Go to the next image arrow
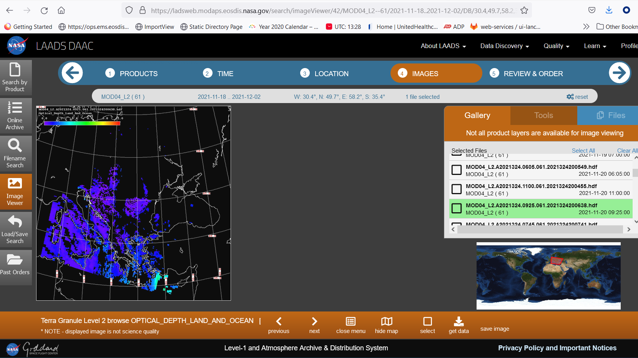 click(314, 321)
